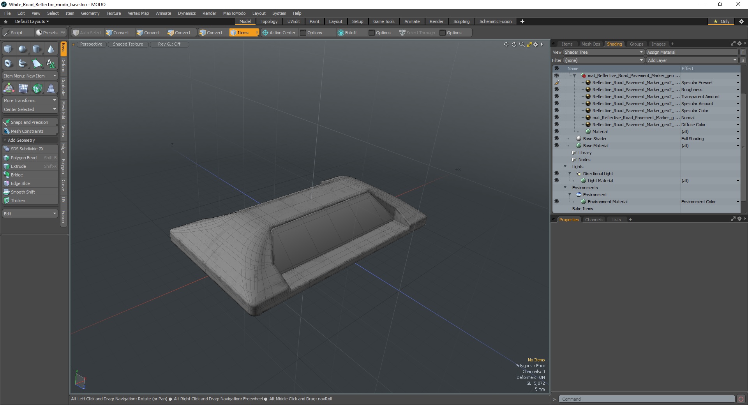Switch to the Channels tab
The image size is (748, 405).
[594, 220]
